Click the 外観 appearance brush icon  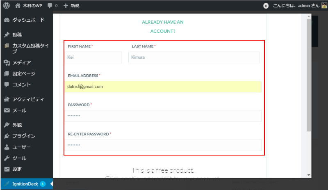[7, 125]
